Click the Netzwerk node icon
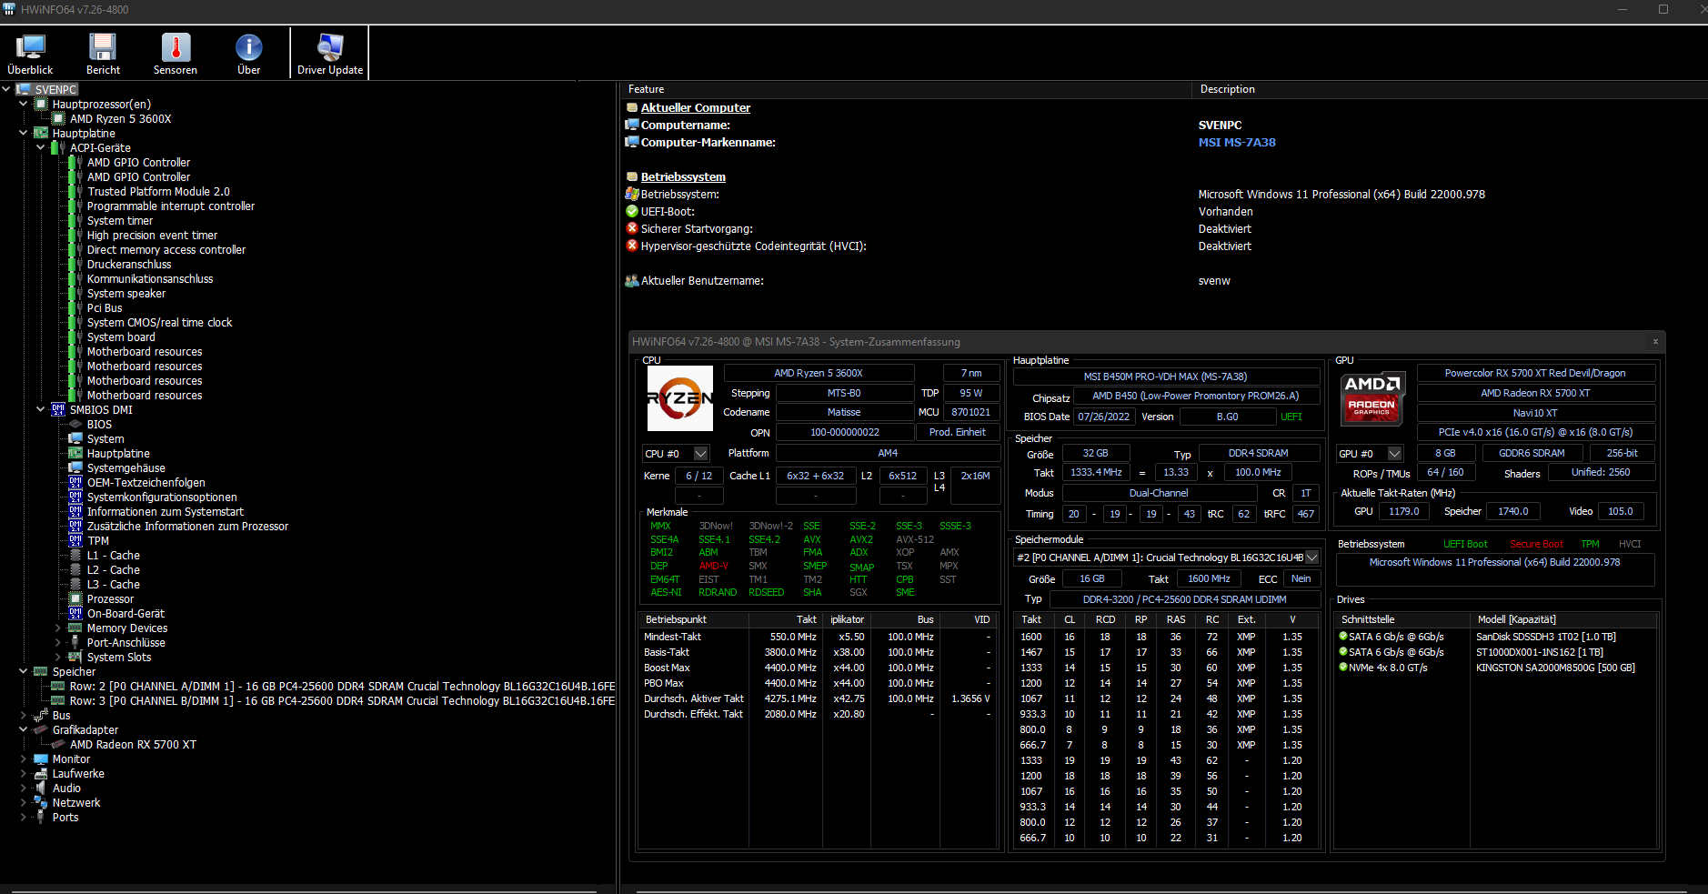This screenshot has width=1708, height=894. [41, 802]
